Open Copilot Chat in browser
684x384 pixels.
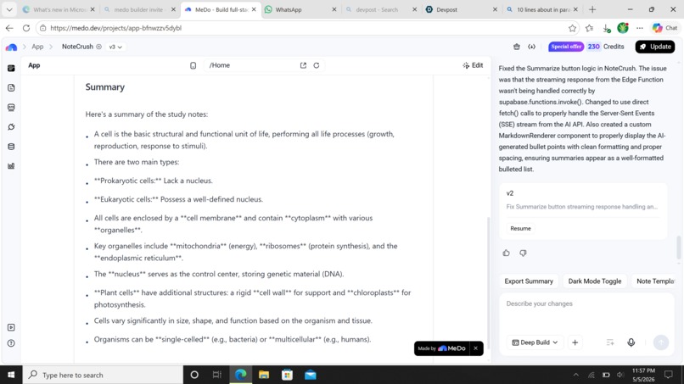point(664,28)
